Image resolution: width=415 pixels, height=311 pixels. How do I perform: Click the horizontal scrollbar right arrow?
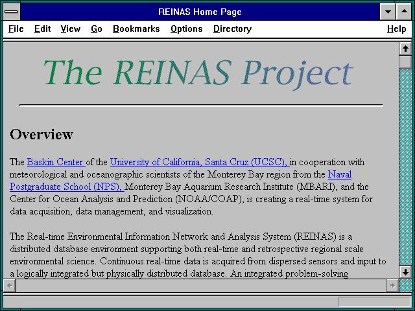[x=392, y=286]
